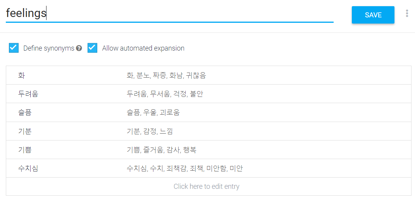Image resolution: width=415 pixels, height=200 pixels.
Task: Edit synonyms 슬픔, 우울, 괴로움
Action: (x=153, y=113)
